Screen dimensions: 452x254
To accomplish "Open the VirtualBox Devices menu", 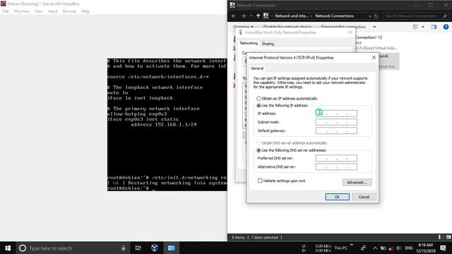I will (x=69, y=11).
